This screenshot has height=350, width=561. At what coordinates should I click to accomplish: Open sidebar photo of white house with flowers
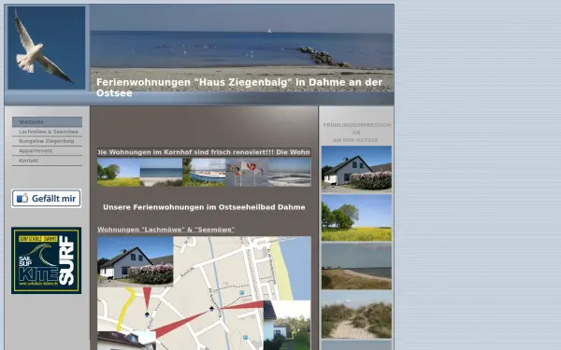pos(356,168)
